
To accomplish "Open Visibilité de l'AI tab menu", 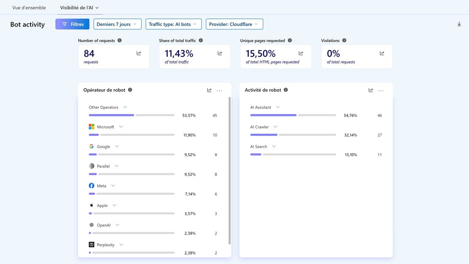I will (x=79, y=7).
